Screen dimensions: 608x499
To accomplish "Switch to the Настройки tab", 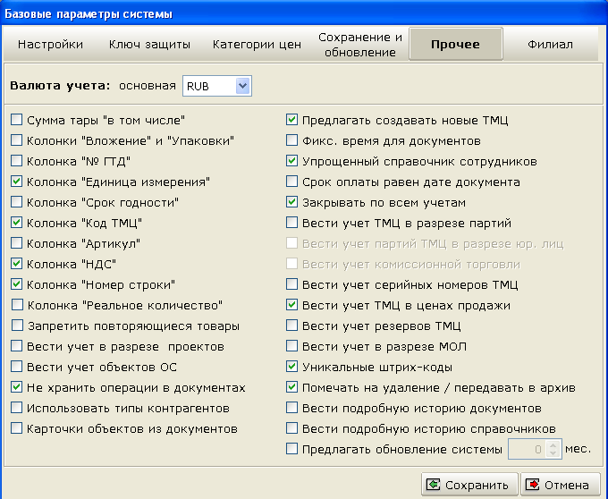I will [x=50, y=45].
